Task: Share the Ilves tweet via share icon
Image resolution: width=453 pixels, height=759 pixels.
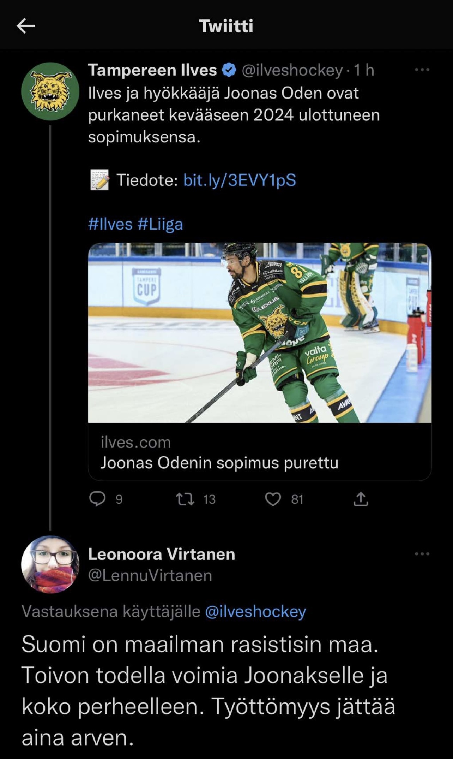Action: pos(361,499)
